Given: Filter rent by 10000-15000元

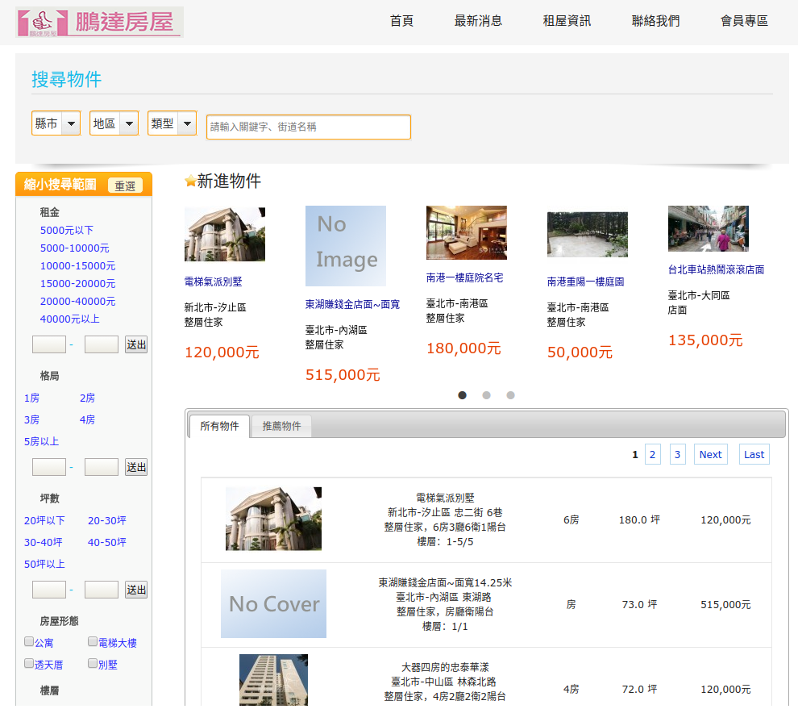Looking at the screenshot, I should click(x=78, y=266).
